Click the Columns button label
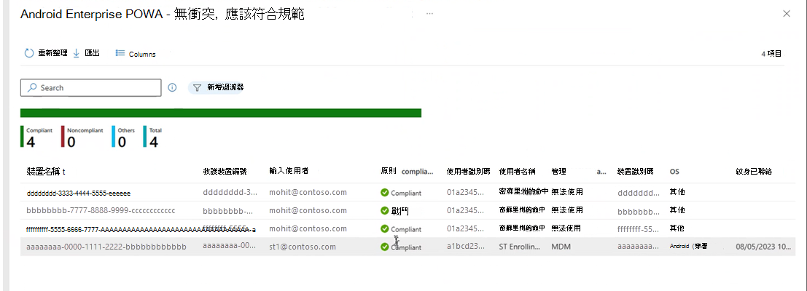 click(142, 54)
